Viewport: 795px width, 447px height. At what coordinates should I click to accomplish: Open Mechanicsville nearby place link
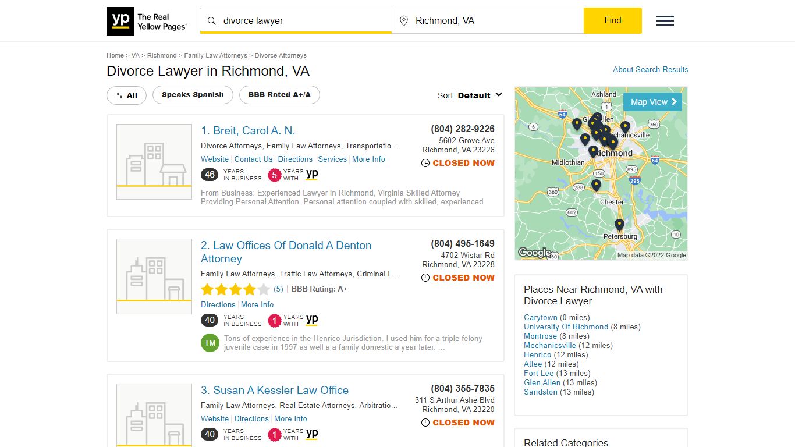(x=550, y=345)
